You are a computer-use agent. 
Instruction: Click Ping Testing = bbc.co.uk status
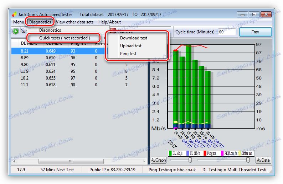172,169
